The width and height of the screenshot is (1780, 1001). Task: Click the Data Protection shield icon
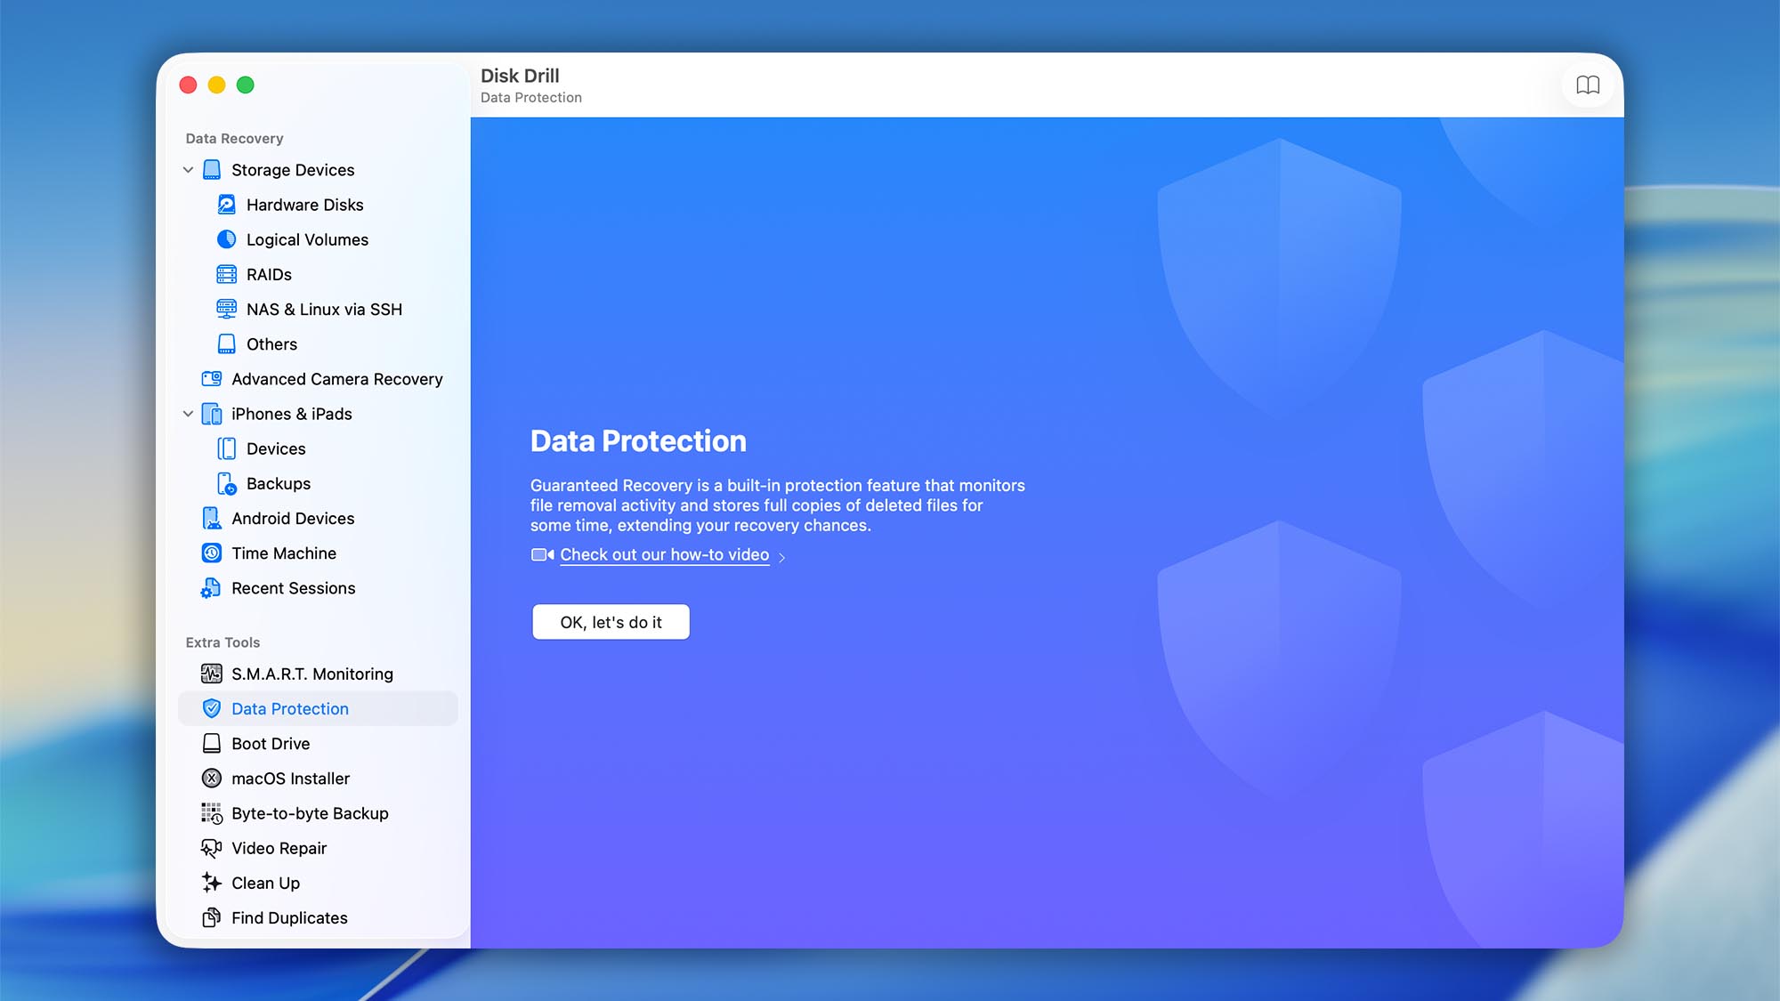click(212, 708)
